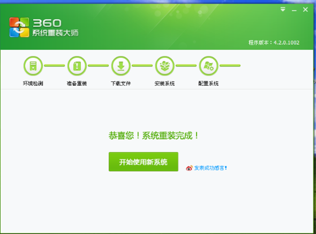Screen dimensions: 316x234
Task: Click the 下载文件 text label
Action: coord(121,83)
